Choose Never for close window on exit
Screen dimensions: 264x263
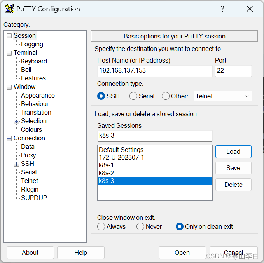(x=140, y=226)
